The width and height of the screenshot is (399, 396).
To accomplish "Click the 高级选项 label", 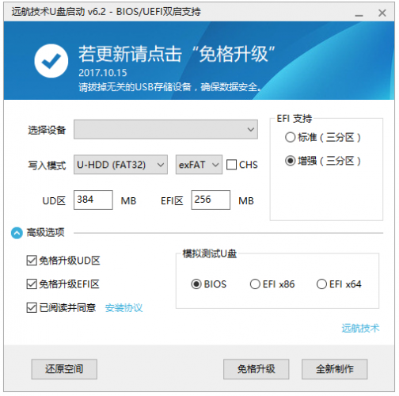I will [45, 233].
